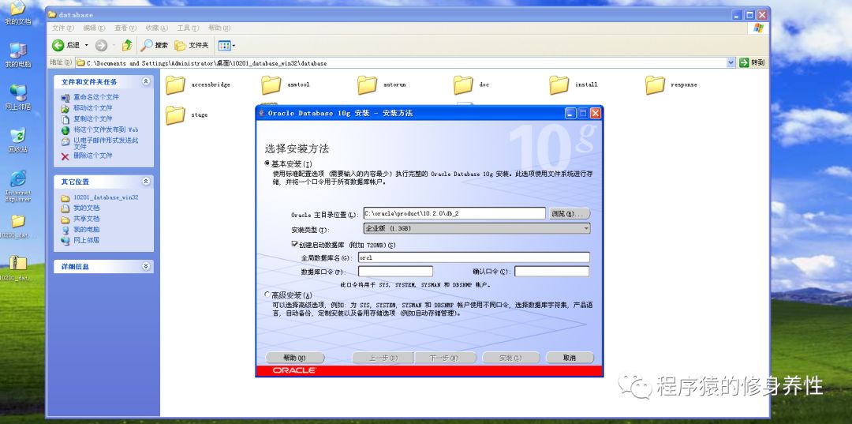852x424 pixels.
Task: Click the Forward toolbar icon
Action: 101,45
